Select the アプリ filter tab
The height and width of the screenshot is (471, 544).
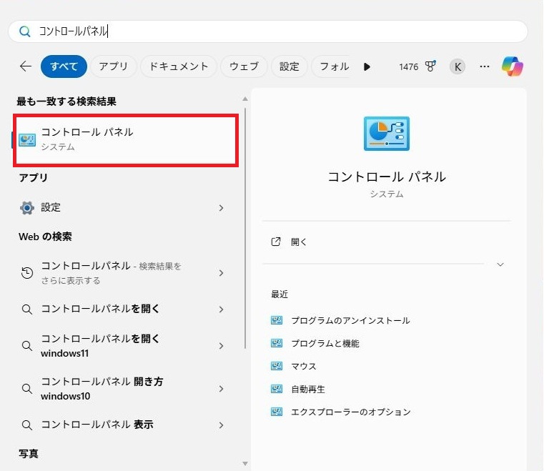tap(113, 66)
